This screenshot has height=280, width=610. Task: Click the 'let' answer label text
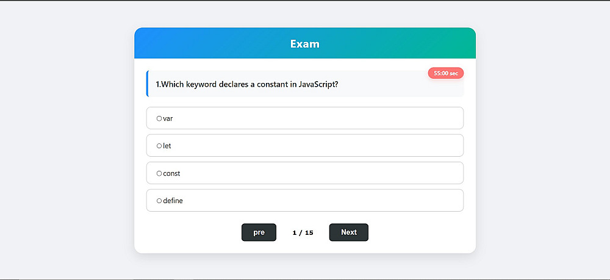[x=167, y=146]
